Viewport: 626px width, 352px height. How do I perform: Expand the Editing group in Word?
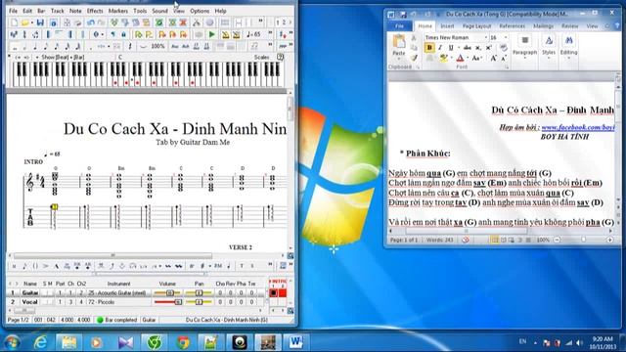coord(569,47)
